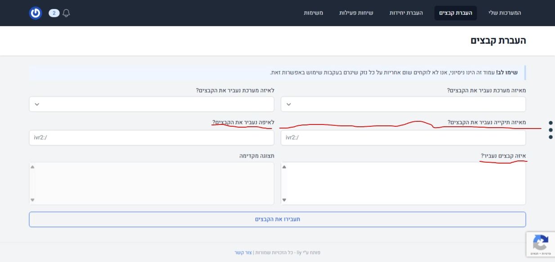Click the תעבירו את הקבצים button
Viewport: 555px width, 262px height.
point(277,219)
